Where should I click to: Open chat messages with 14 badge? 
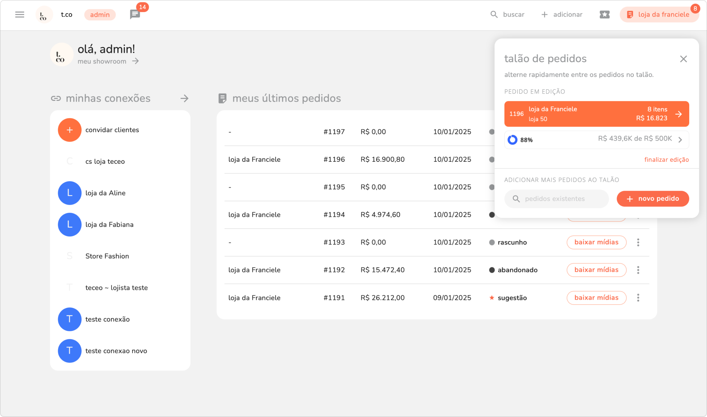coord(135,14)
